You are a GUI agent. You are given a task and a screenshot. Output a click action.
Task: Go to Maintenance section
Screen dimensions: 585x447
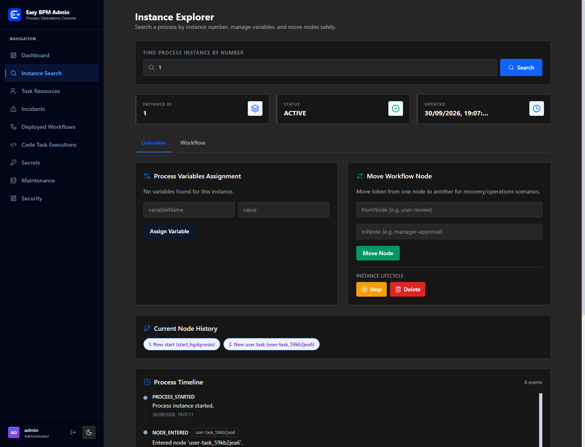pos(52,180)
